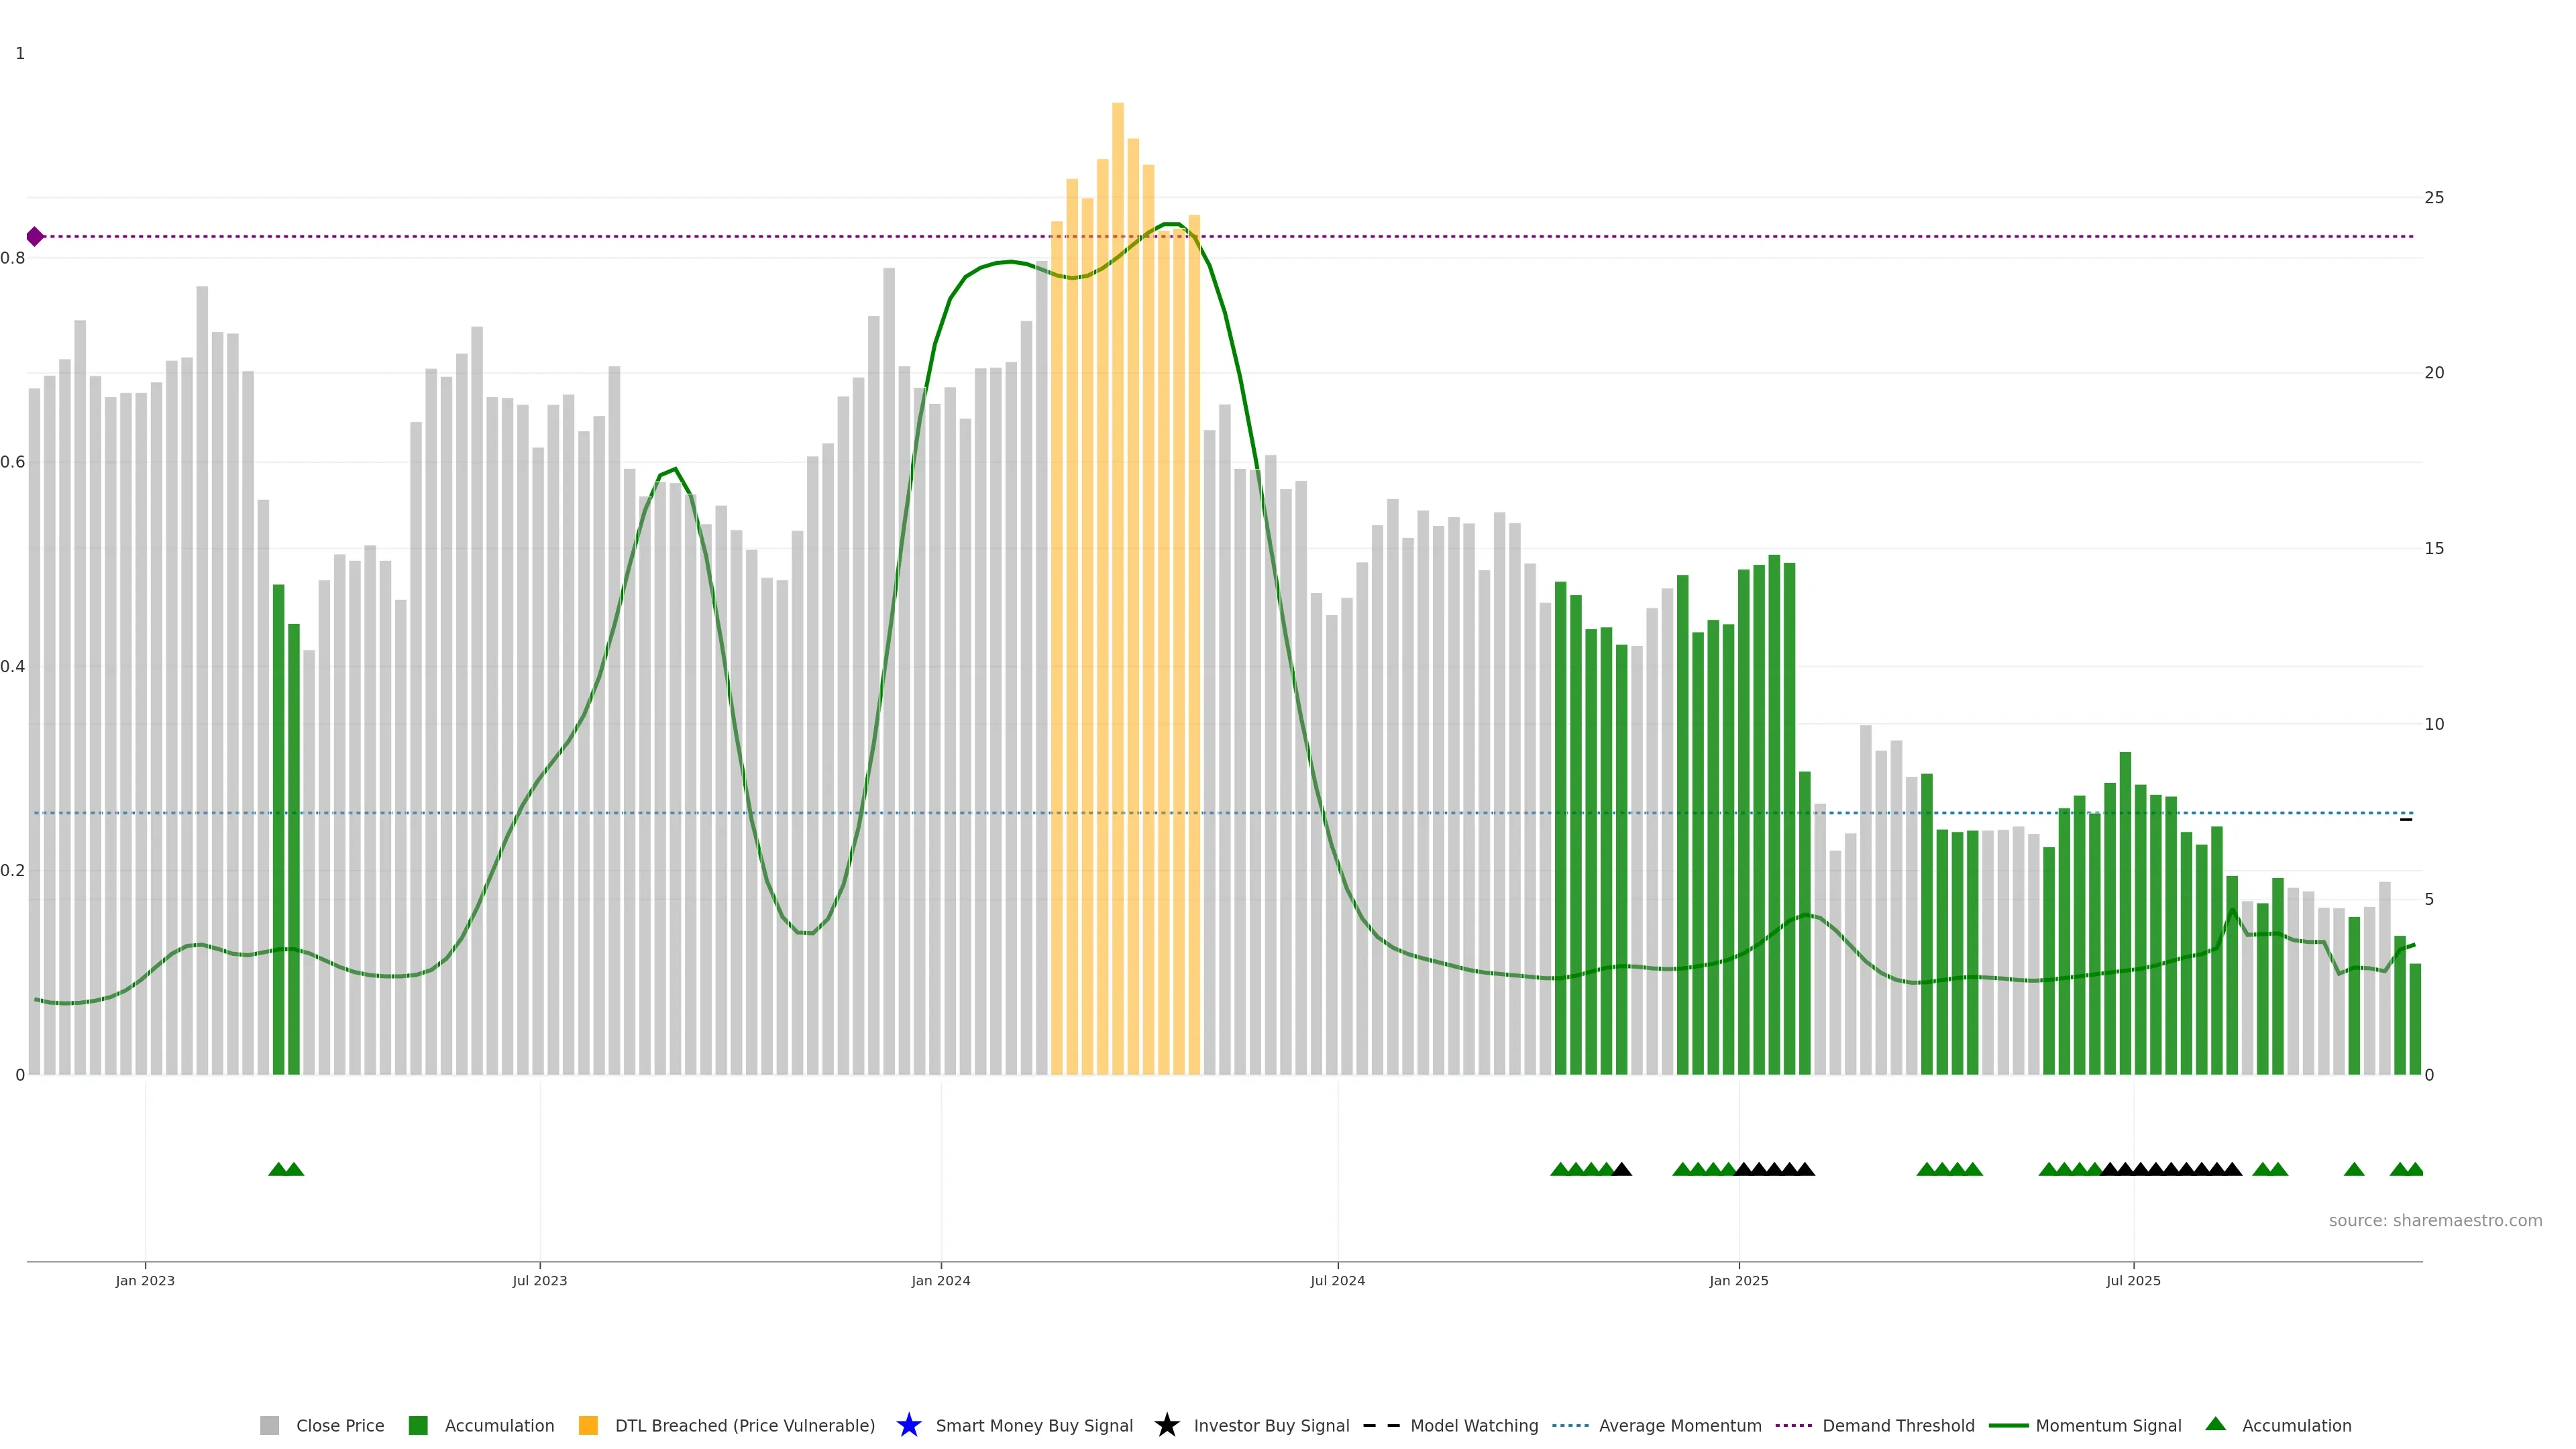2576x1449 pixels.
Task: Click the green Accumulation square legend icon
Action: point(418,1425)
